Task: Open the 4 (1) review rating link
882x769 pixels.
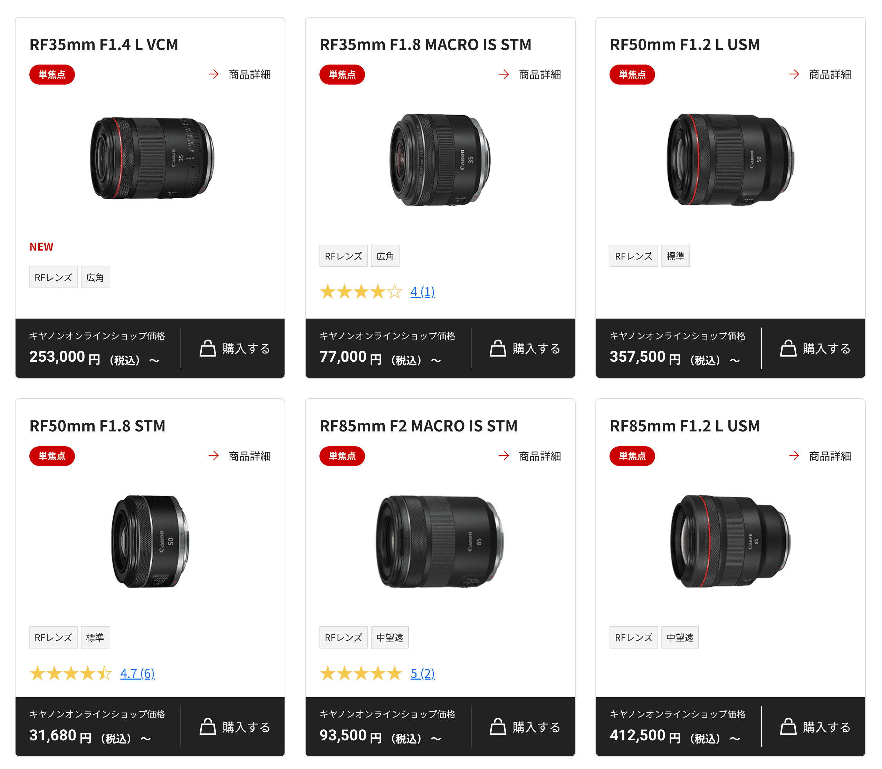Action: 423,292
